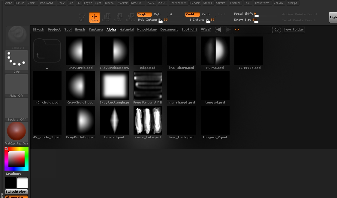
Task: Switch to Move mode in the top toolbar
Action: pyautogui.click(x=106, y=17)
